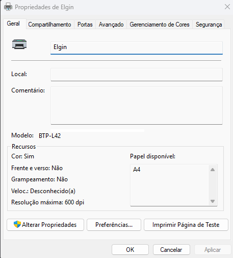The image size is (233, 258).
Task: Click the large printer icon beside name field
Action: 19,44
